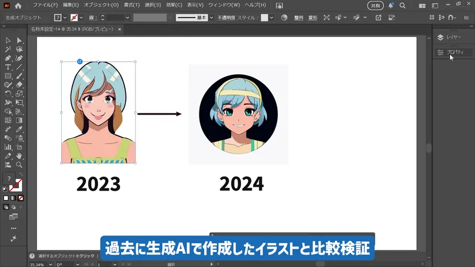Select the Curvature tool

tap(20, 58)
